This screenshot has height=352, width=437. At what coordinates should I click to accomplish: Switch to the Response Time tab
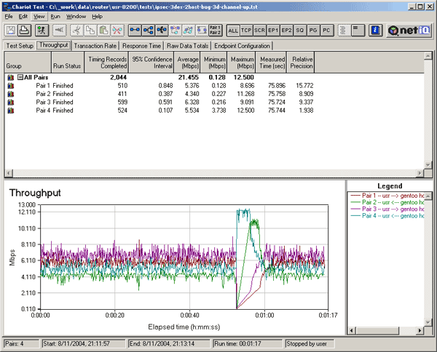[x=143, y=45]
